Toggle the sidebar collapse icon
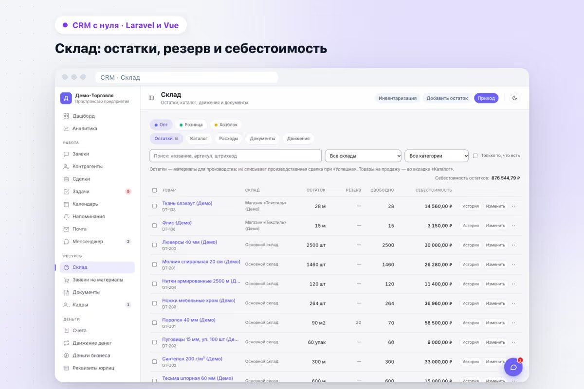This screenshot has width=584, height=389. (x=151, y=98)
